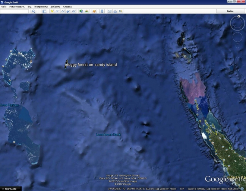Click the Tour Guide button

[11, 189]
